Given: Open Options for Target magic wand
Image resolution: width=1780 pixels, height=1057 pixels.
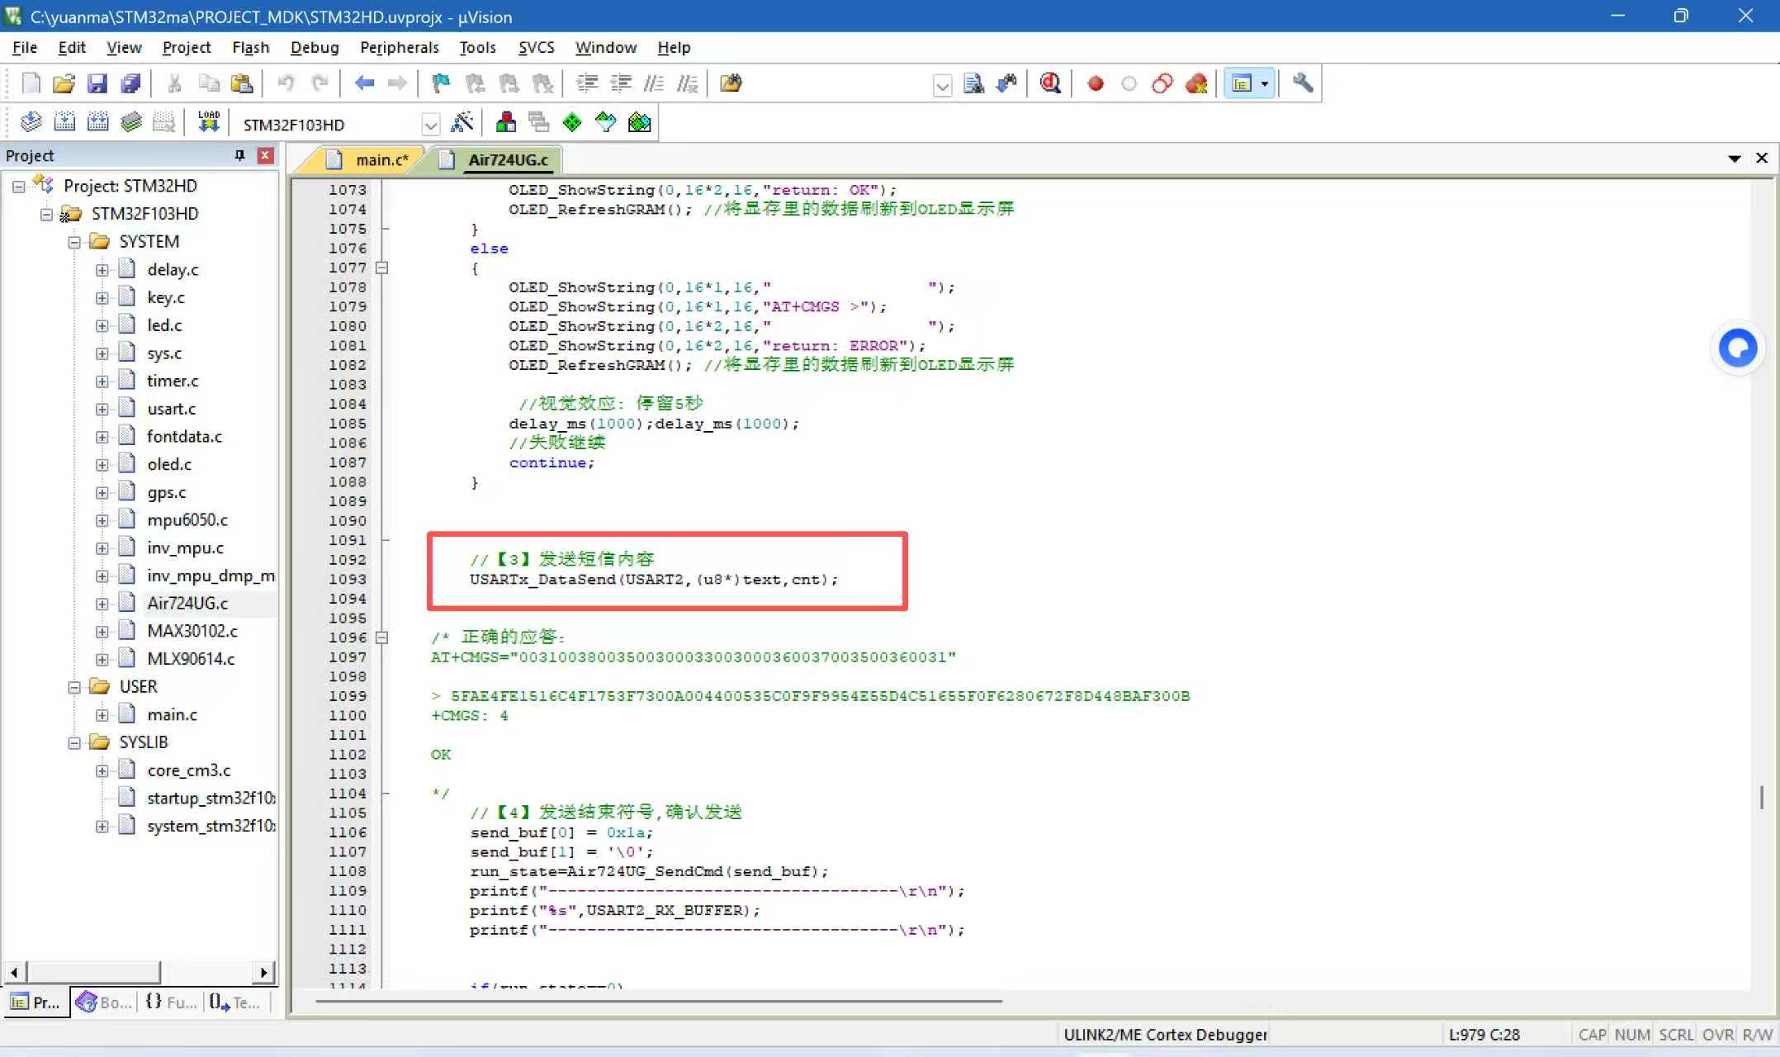Looking at the screenshot, I should 462,123.
